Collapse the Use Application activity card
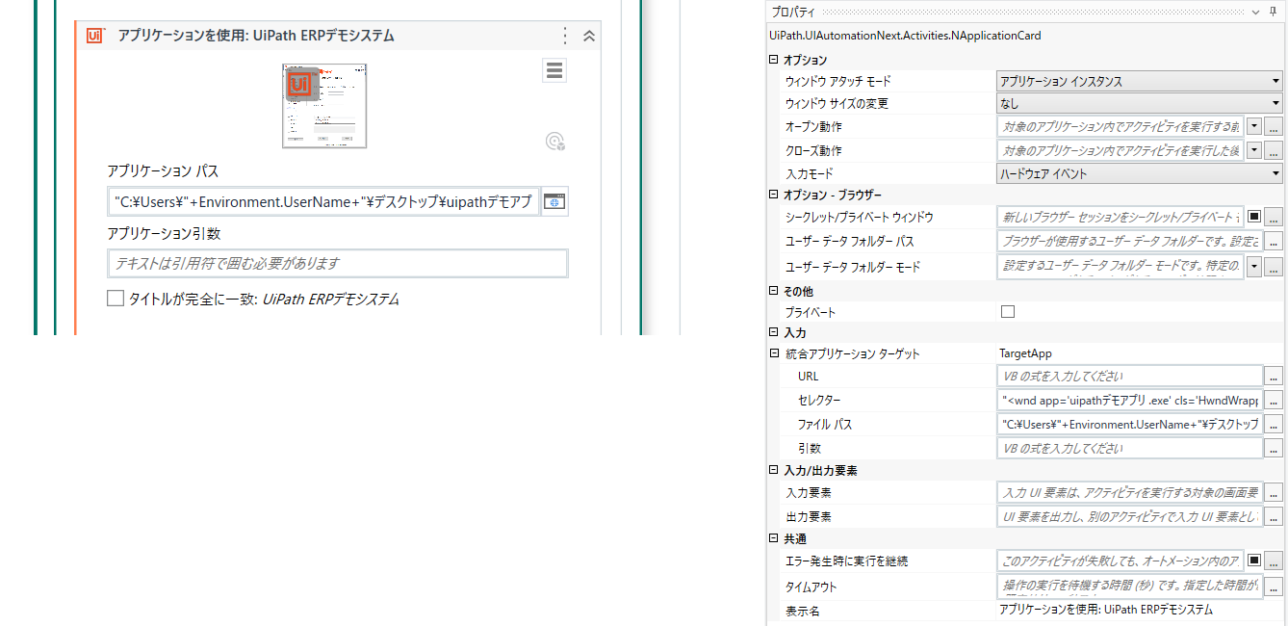This screenshot has height=626, width=1288. pyautogui.click(x=589, y=36)
